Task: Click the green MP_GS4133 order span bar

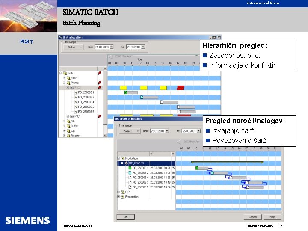Action: 227,162
